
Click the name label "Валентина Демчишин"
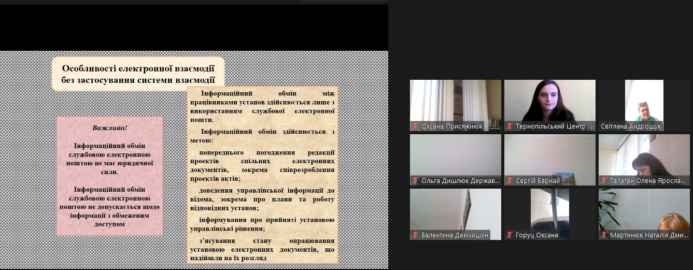455,235
